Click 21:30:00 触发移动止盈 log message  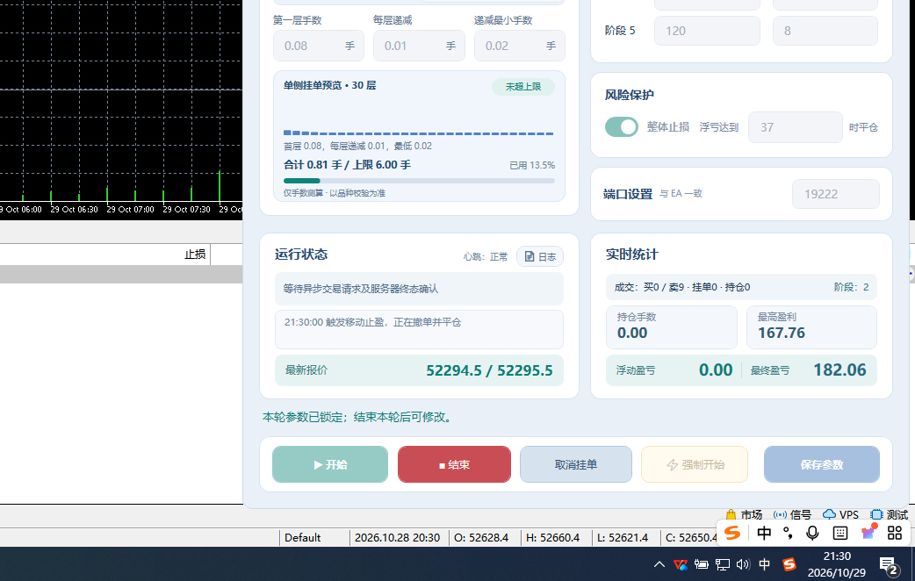click(373, 322)
